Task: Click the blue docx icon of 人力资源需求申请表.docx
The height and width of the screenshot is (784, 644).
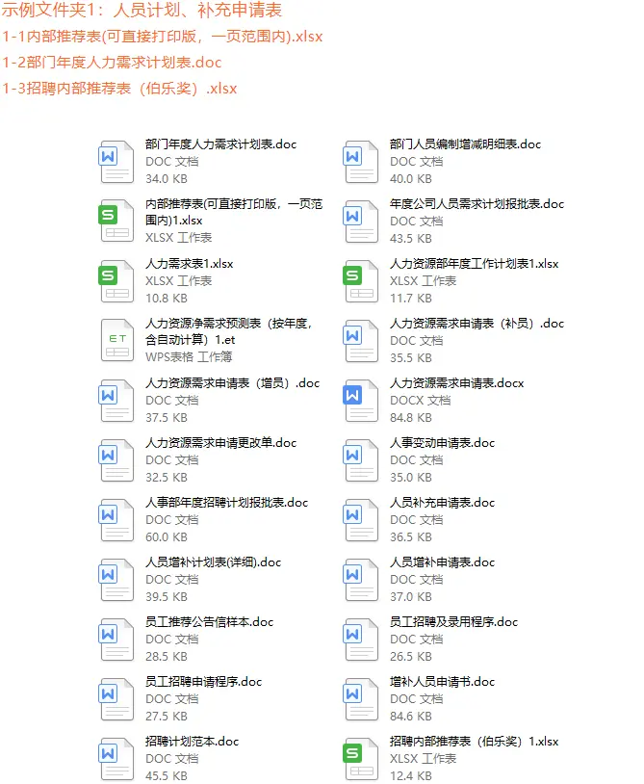Action: click(x=360, y=400)
